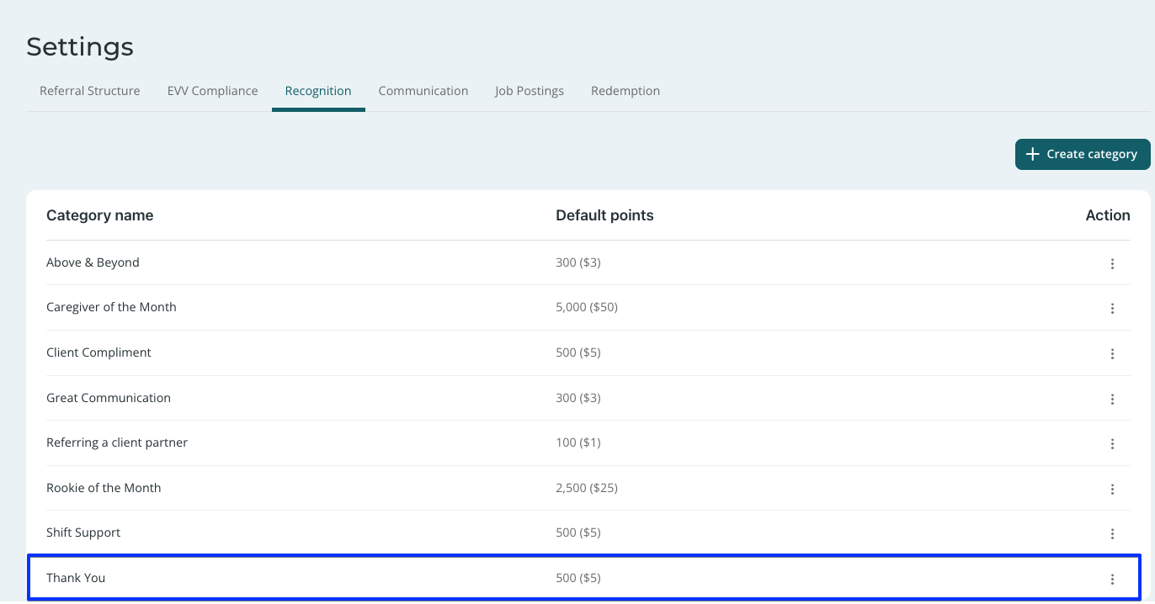This screenshot has height=604, width=1155.
Task: Open the Redemption tab
Action: click(625, 91)
